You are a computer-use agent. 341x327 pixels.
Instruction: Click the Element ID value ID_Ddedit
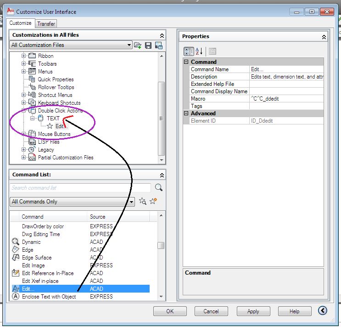(x=286, y=121)
